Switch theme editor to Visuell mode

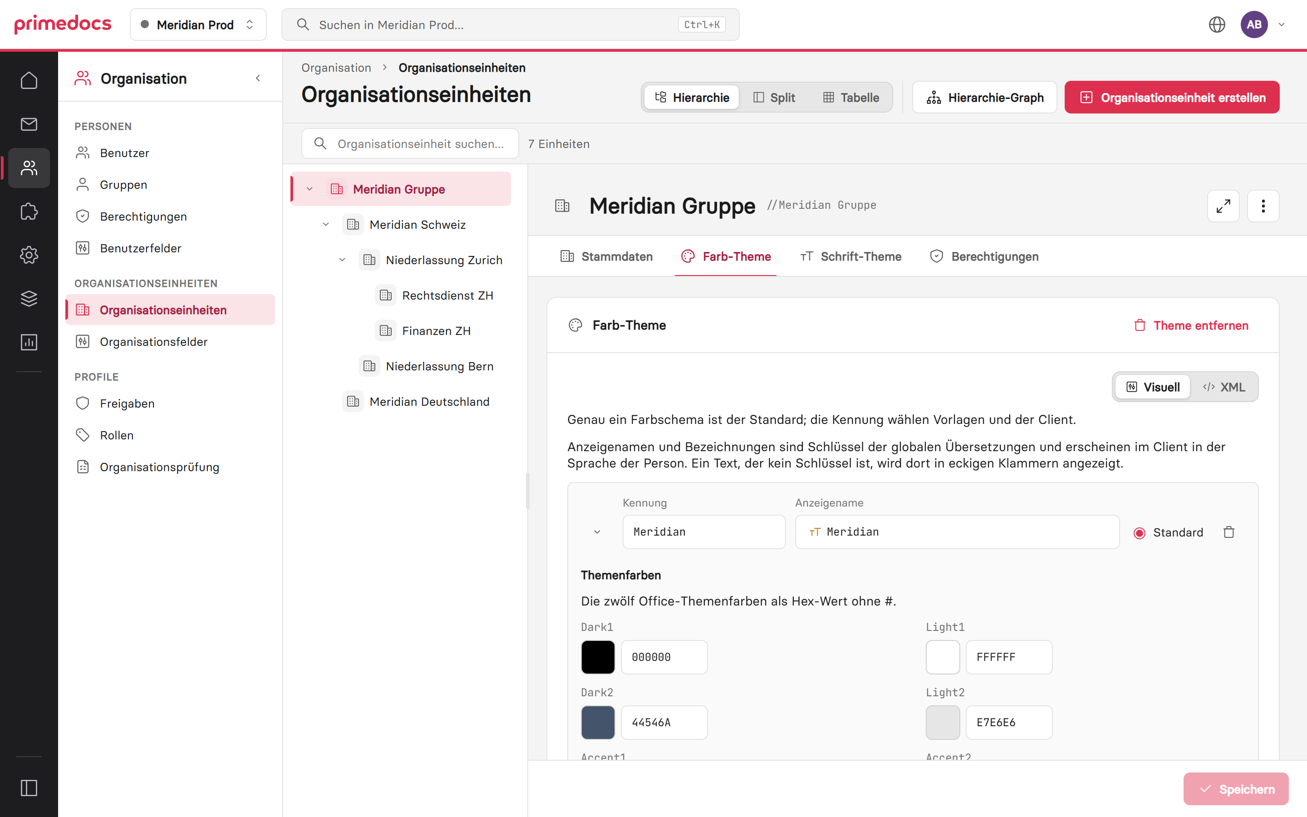click(1153, 387)
